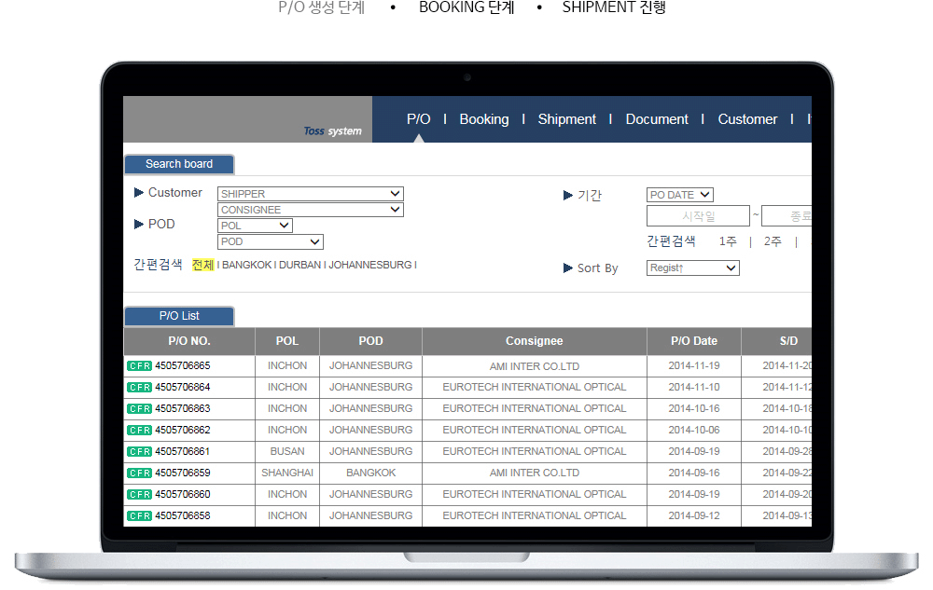Image resolution: width=933 pixels, height=590 pixels.
Task: Click the JOHANNESBURG quick search filter
Action: coord(370,265)
